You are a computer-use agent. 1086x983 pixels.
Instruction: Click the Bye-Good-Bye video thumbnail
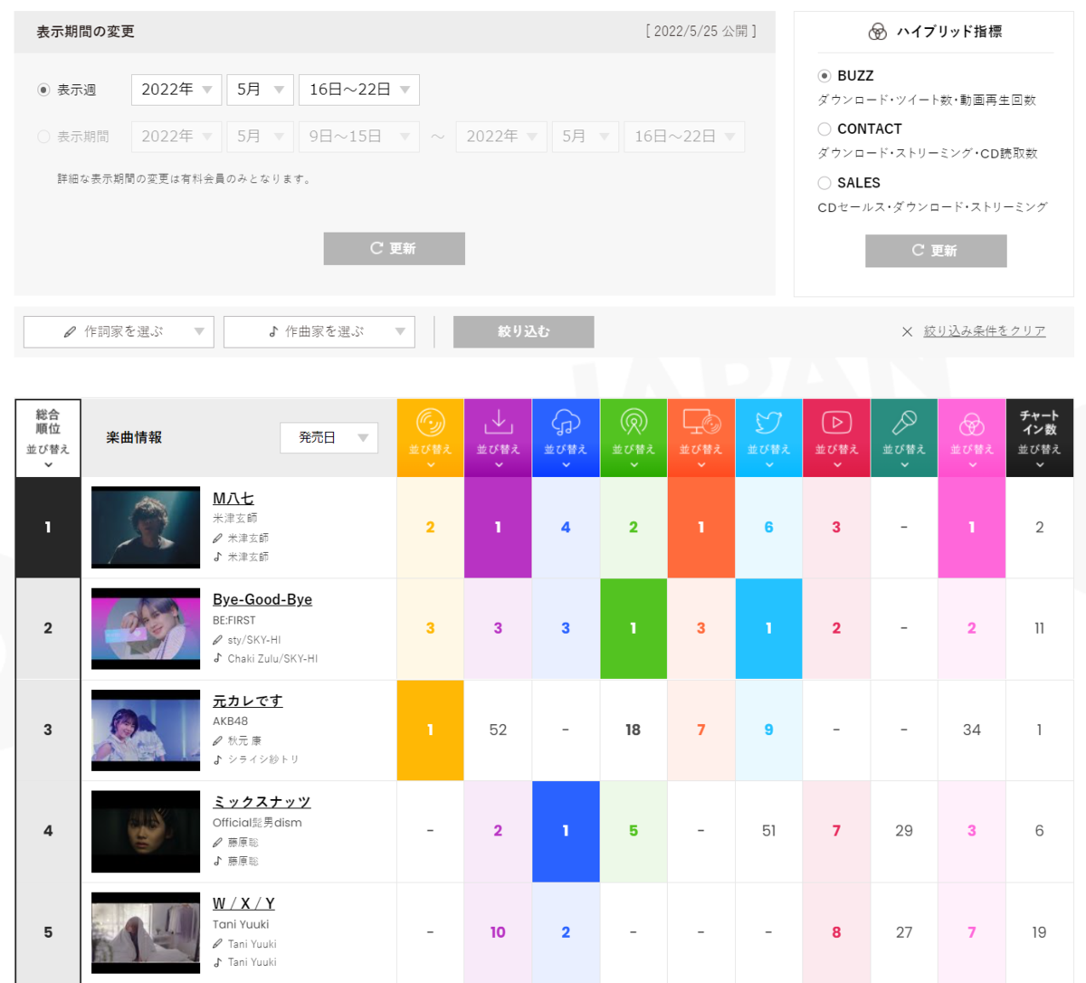tap(146, 629)
